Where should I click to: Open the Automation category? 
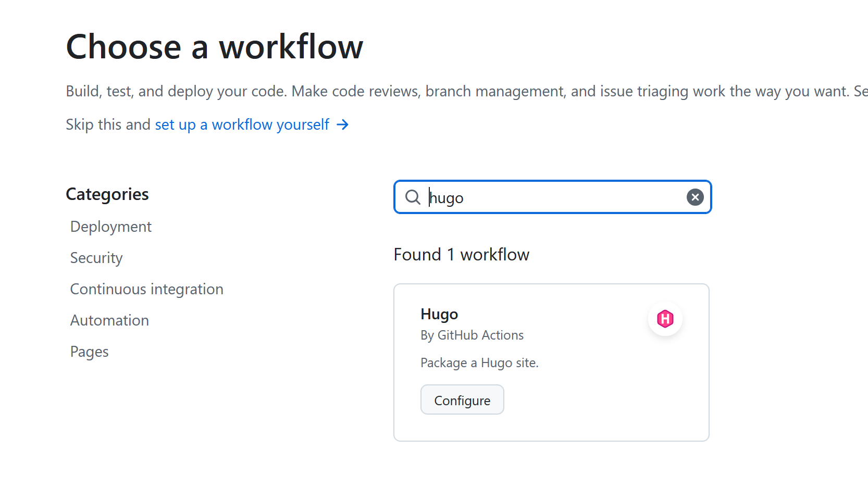(110, 320)
